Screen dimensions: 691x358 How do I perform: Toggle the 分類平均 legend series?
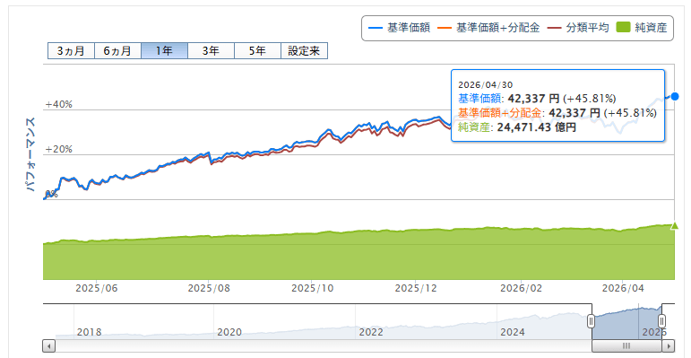(578, 28)
